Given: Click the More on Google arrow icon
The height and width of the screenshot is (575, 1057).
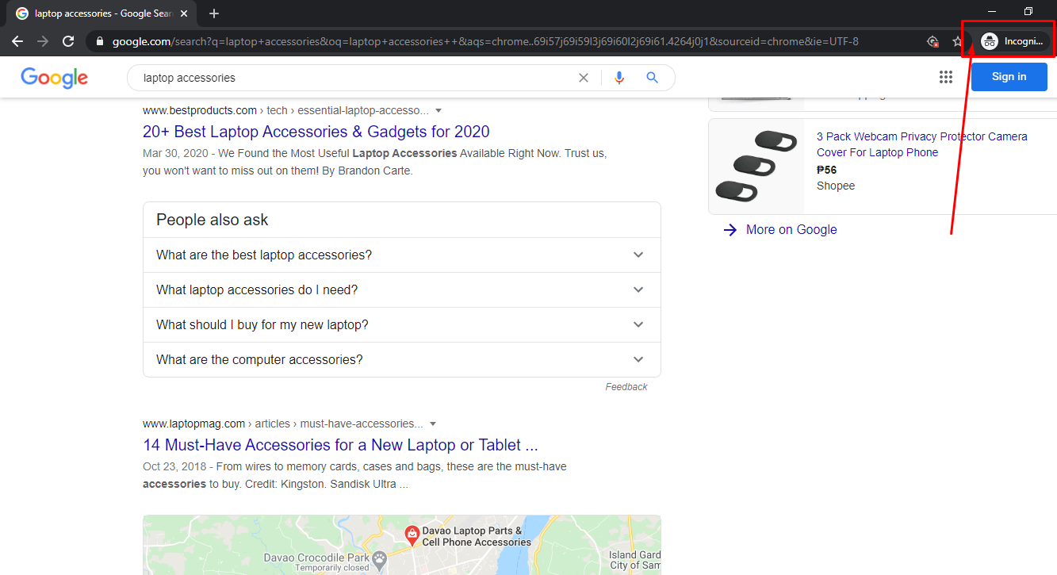Looking at the screenshot, I should tap(730, 230).
